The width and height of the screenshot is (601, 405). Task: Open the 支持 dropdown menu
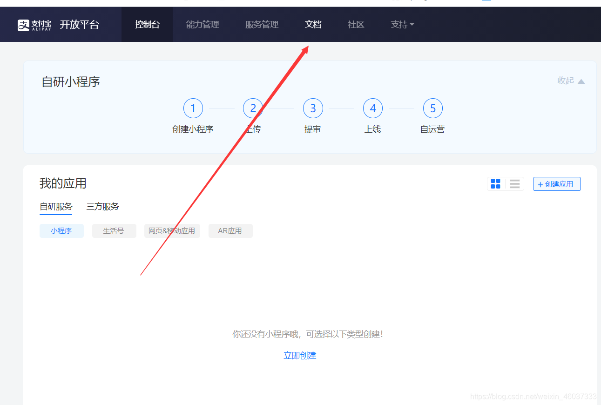402,25
